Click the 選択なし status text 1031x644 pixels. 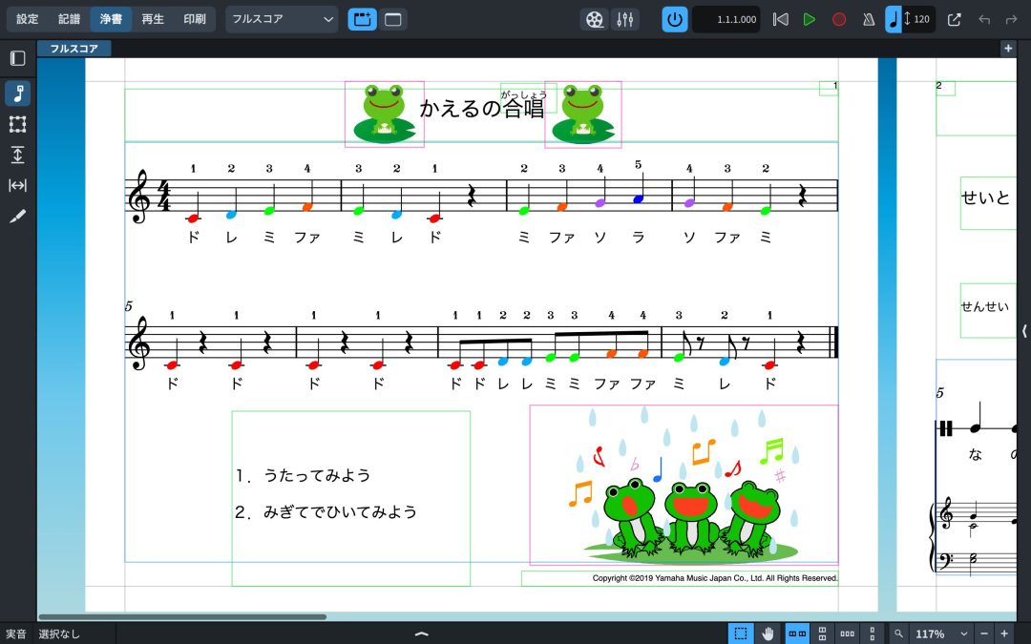click(x=59, y=634)
